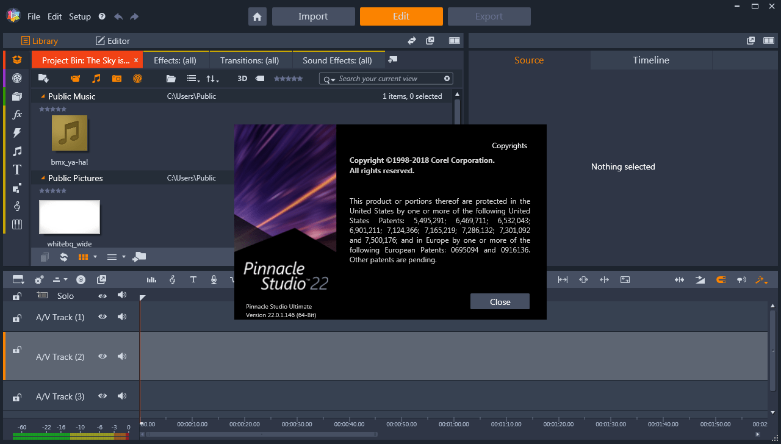The height and width of the screenshot is (444, 781).
Task: Open the Setup menu
Action: tap(80, 16)
